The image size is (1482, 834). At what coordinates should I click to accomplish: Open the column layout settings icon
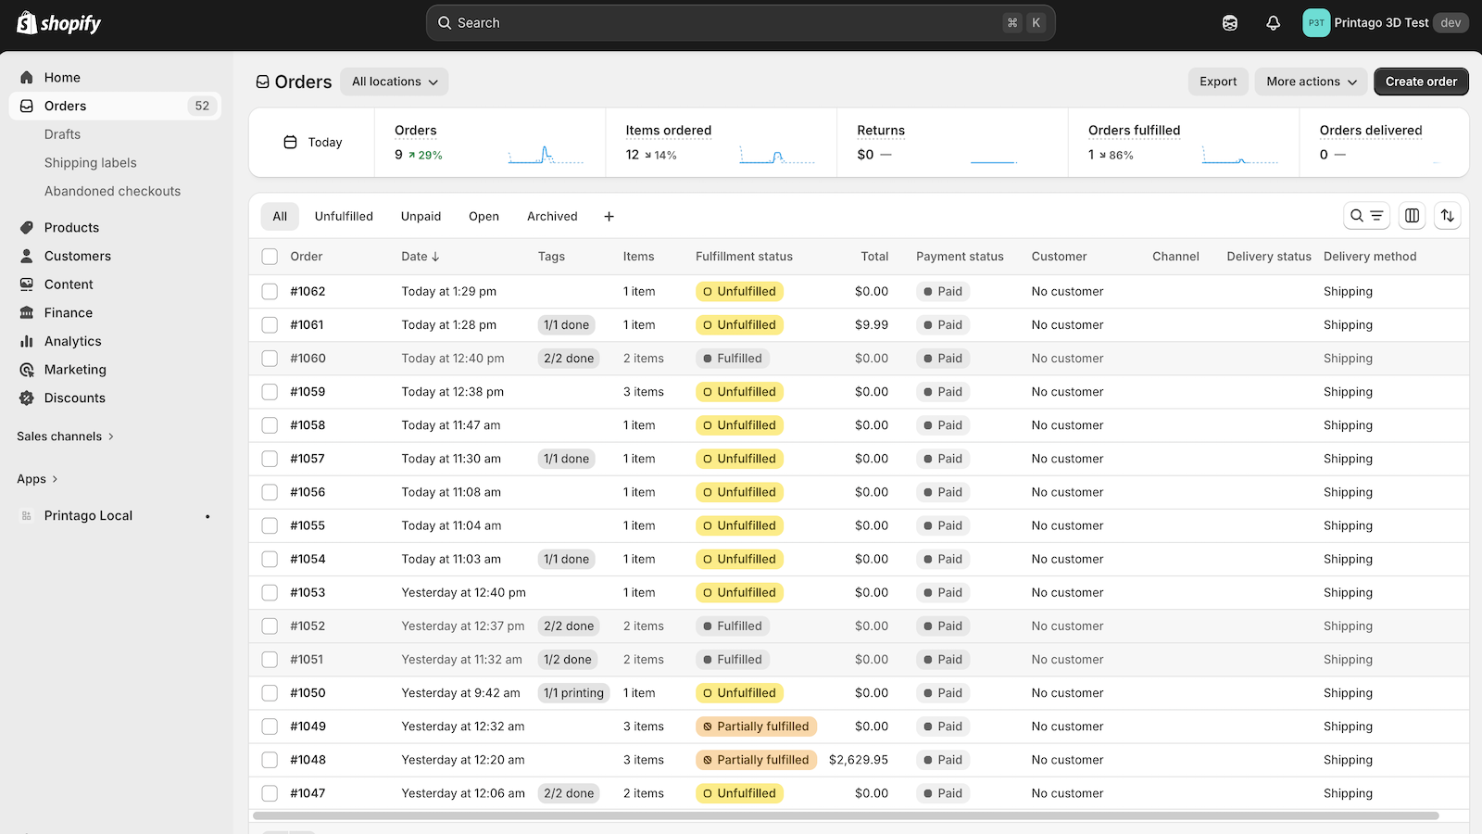click(x=1411, y=215)
